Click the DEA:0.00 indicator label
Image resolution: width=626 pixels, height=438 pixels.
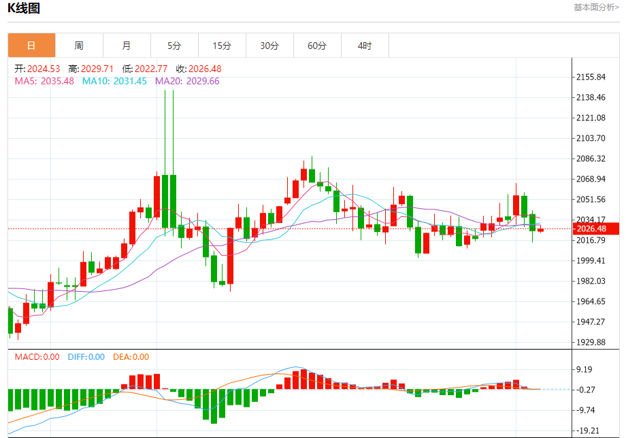[131, 356]
